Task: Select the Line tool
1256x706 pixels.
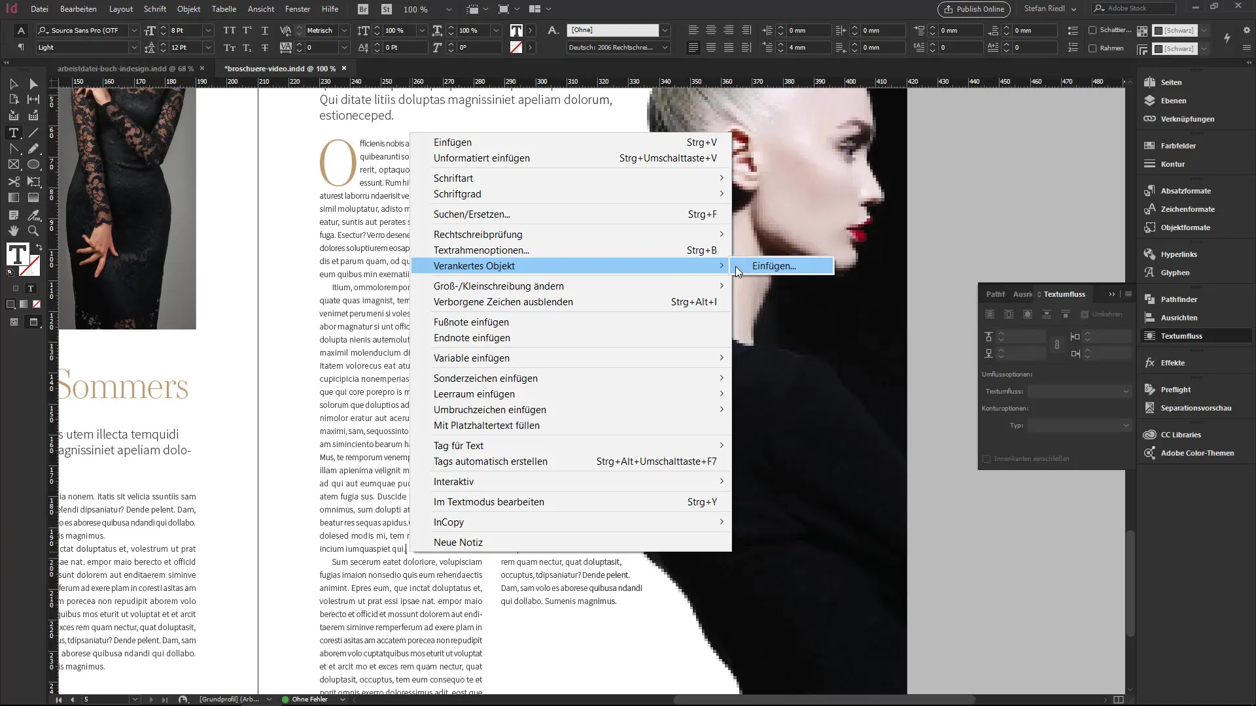Action: pos(33,133)
